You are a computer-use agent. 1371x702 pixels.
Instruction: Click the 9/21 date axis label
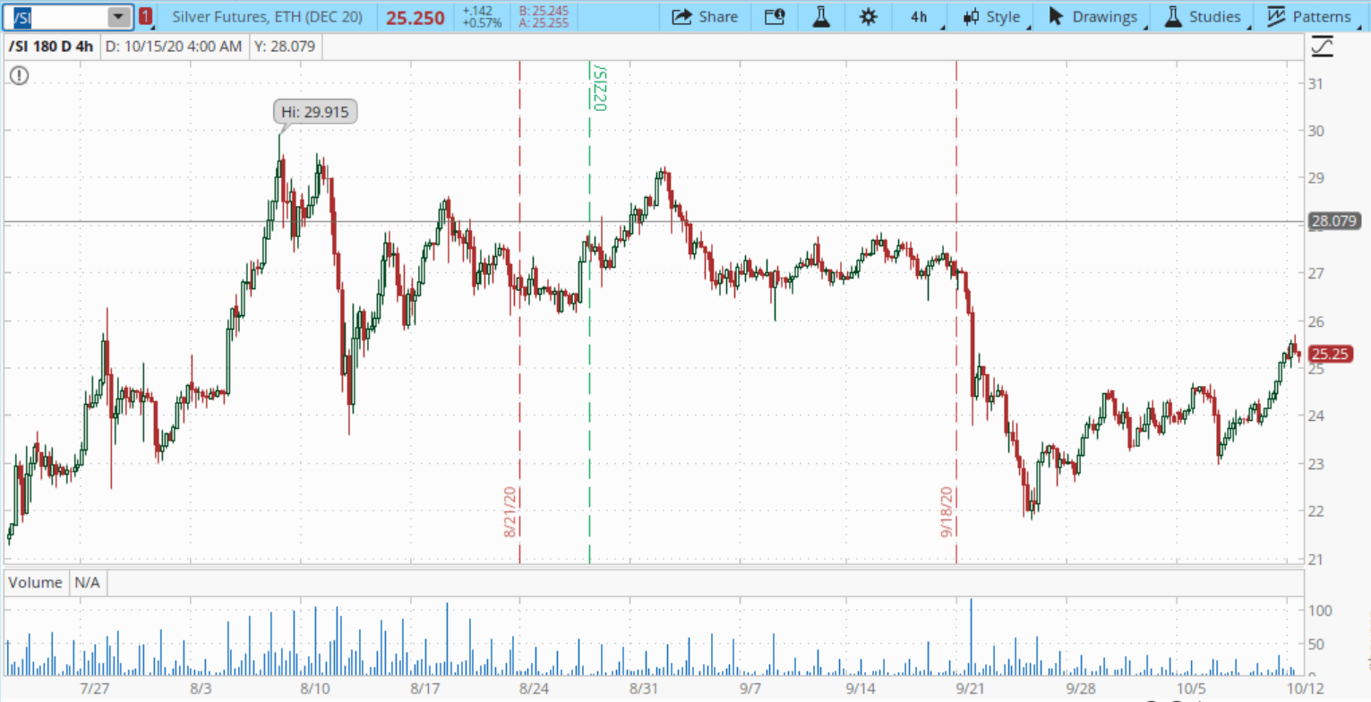coord(973,689)
